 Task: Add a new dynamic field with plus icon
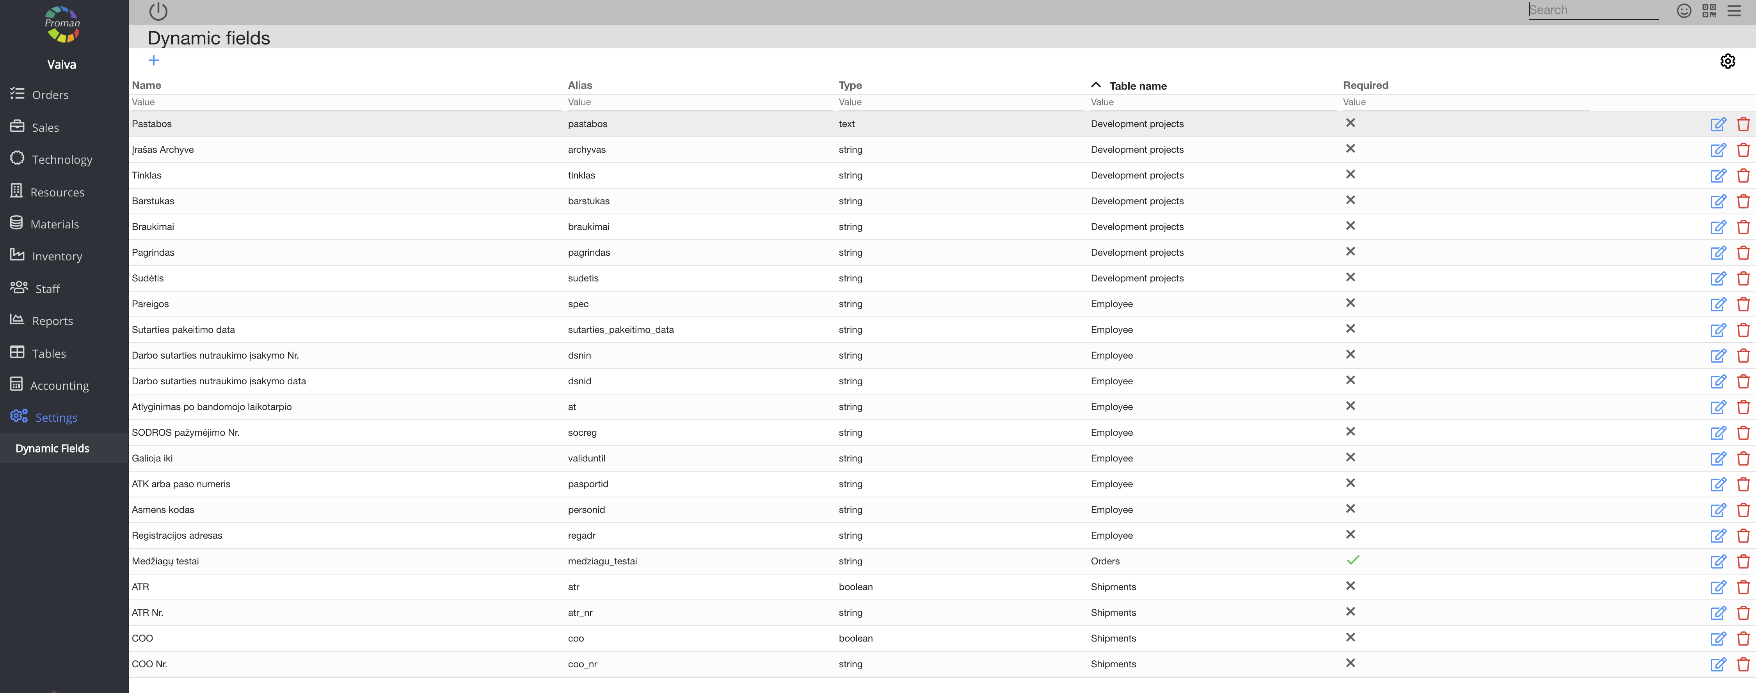coord(153,60)
